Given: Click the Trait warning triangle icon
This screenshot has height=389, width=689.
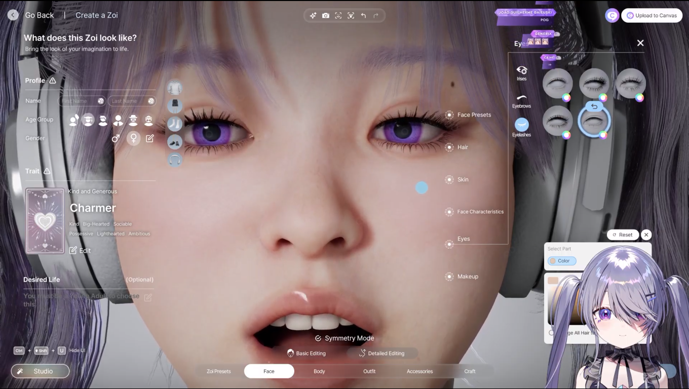Looking at the screenshot, I should (x=47, y=171).
